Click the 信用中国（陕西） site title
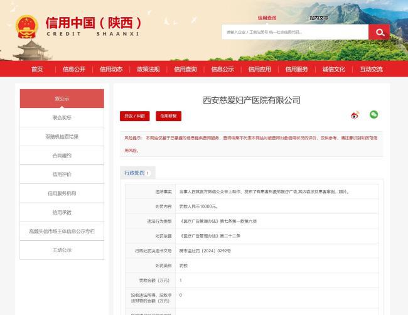The height and width of the screenshot is (315, 408). pos(94,23)
